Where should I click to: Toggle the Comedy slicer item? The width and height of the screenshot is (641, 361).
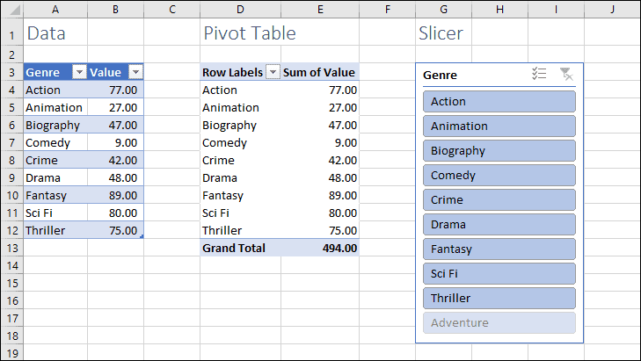(499, 175)
